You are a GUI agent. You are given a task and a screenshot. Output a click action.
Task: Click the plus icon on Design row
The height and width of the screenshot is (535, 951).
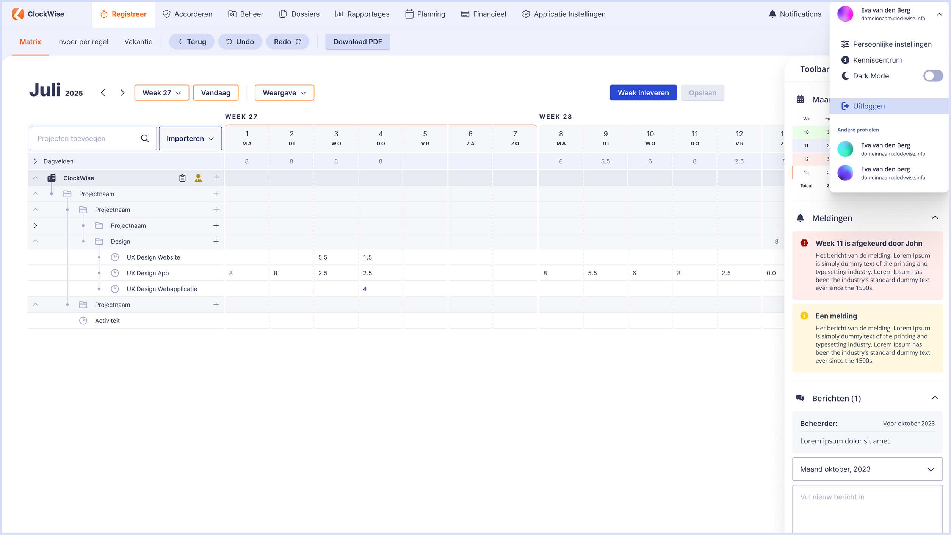click(216, 241)
